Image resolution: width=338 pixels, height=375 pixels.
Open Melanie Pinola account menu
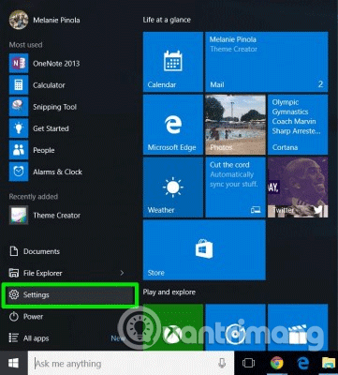[45, 20]
